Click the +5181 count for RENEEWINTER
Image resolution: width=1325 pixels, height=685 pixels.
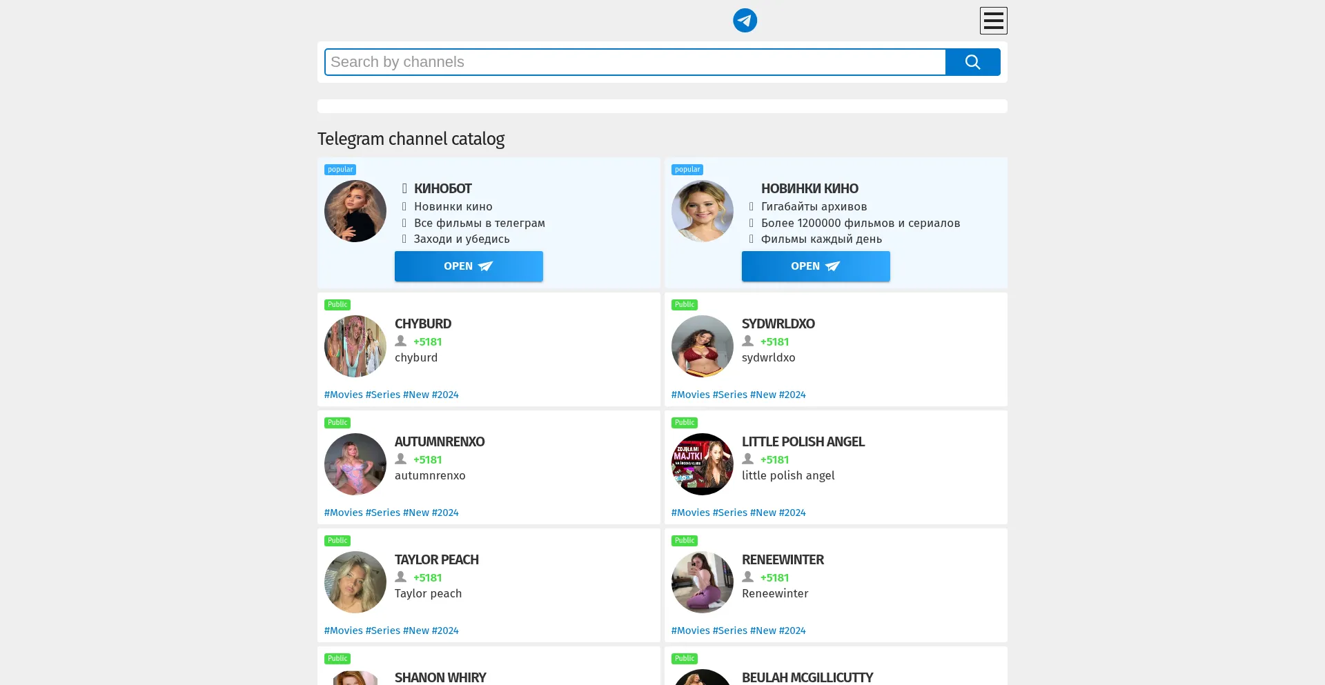click(x=775, y=578)
